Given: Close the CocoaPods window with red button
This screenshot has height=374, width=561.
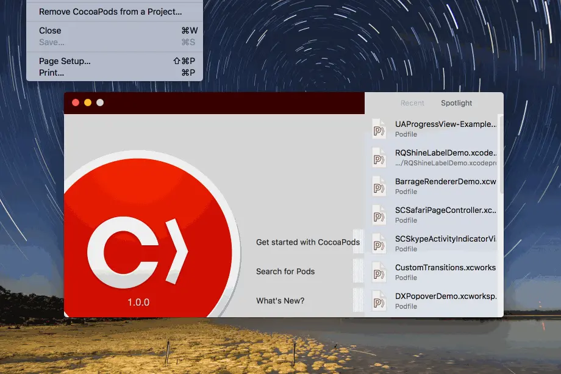Looking at the screenshot, I should pos(76,102).
